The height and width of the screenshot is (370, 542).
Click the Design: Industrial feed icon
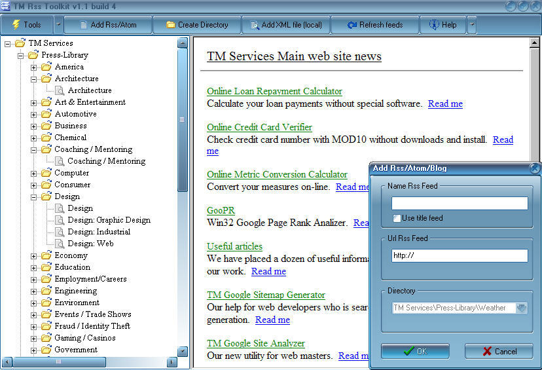click(x=60, y=232)
